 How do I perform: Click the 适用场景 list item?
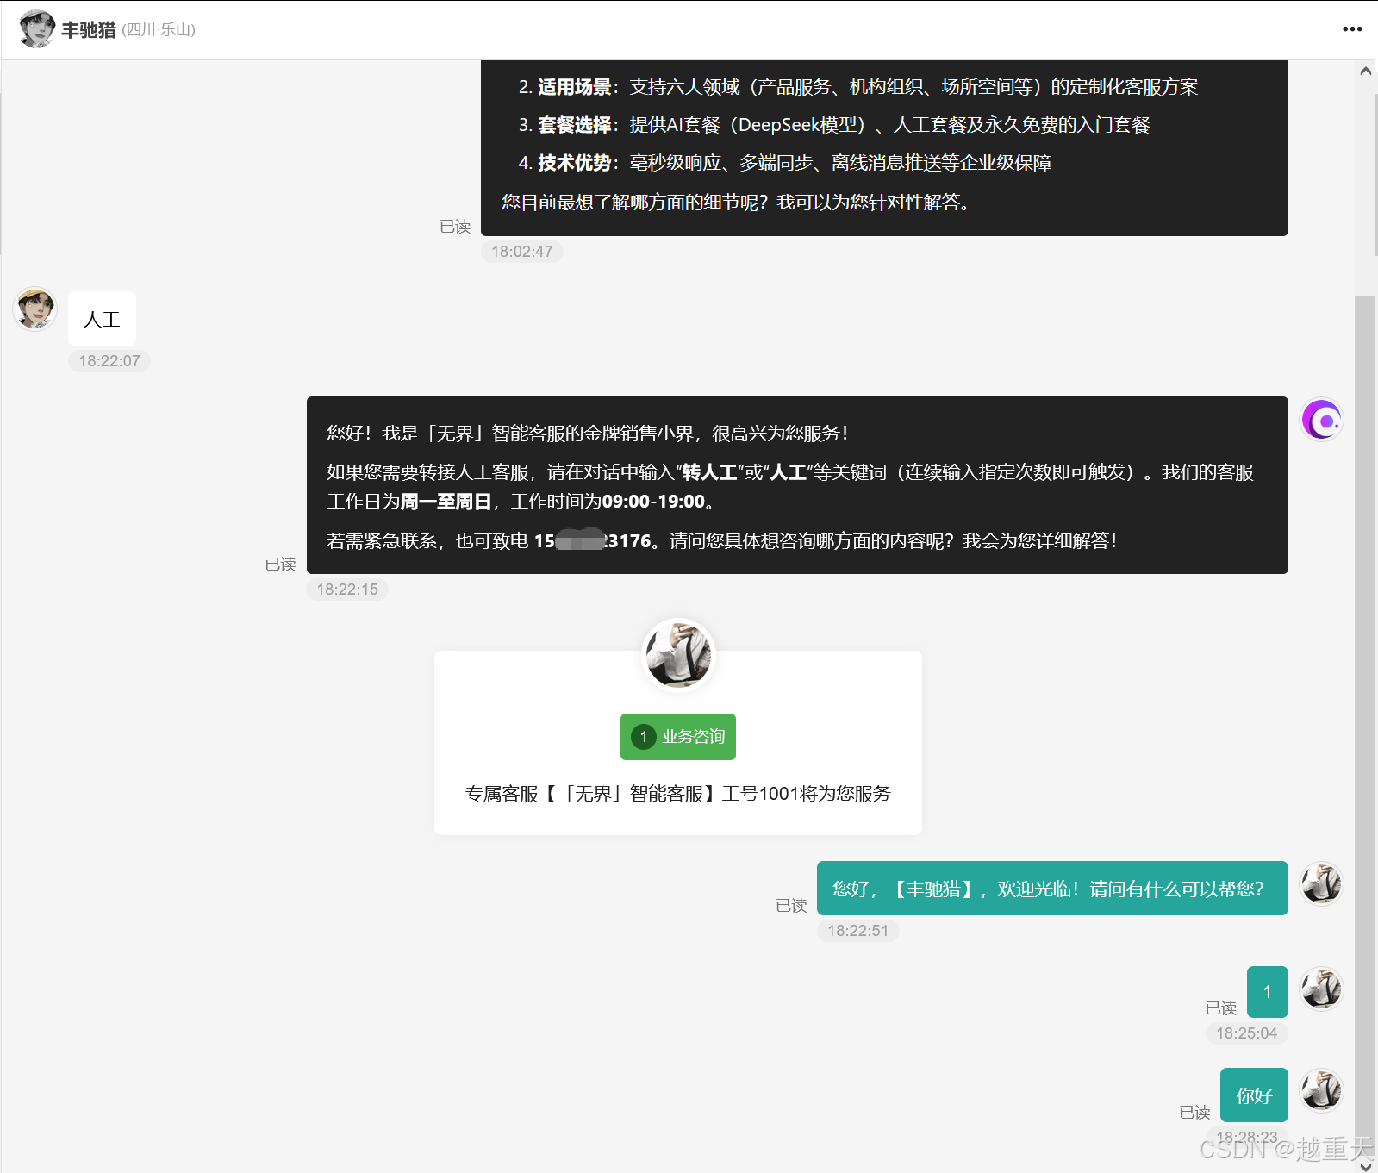coord(858,87)
